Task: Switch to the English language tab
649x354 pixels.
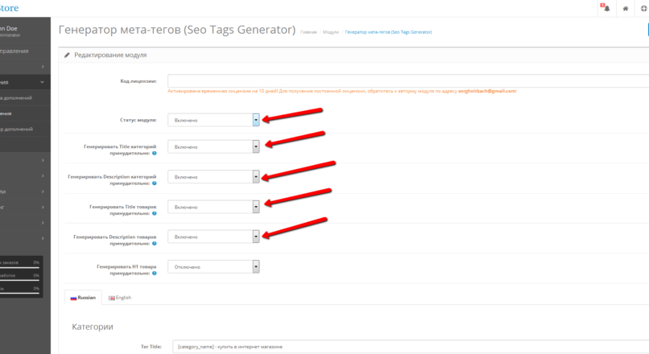Action: pos(119,298)
